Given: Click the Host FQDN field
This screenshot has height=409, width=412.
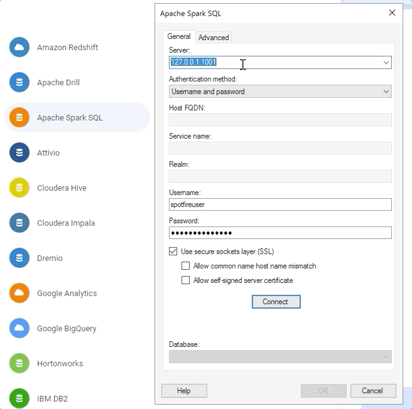Looking at the screenshot, I should [280, 120].
